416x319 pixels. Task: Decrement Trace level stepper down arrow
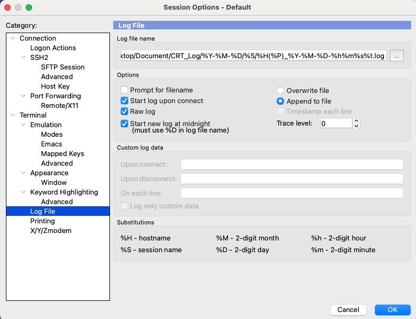click(357, 126)
